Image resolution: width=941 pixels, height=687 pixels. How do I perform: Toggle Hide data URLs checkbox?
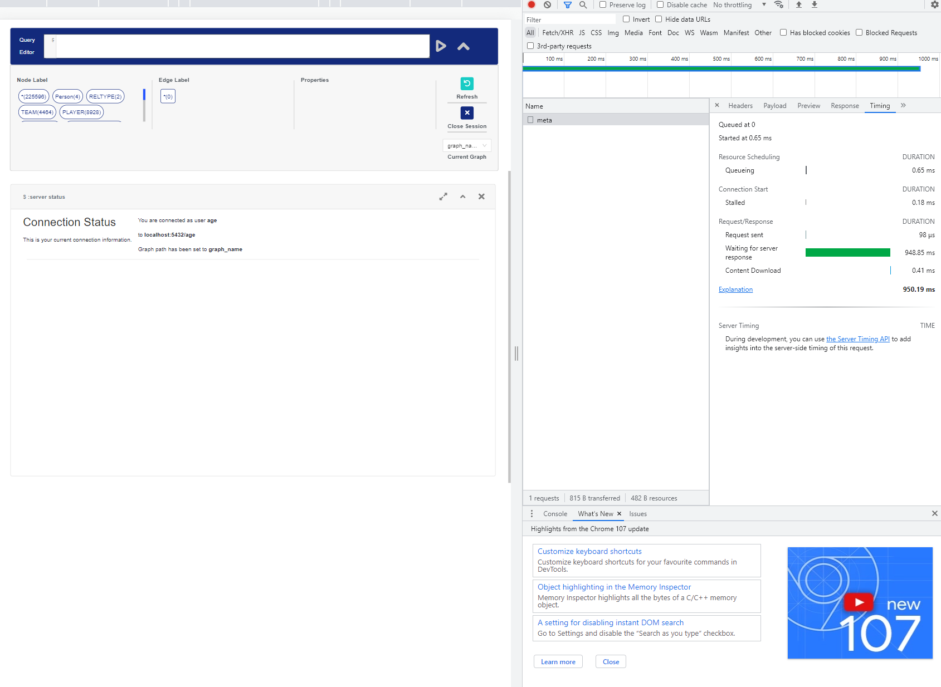coord(659,19)
